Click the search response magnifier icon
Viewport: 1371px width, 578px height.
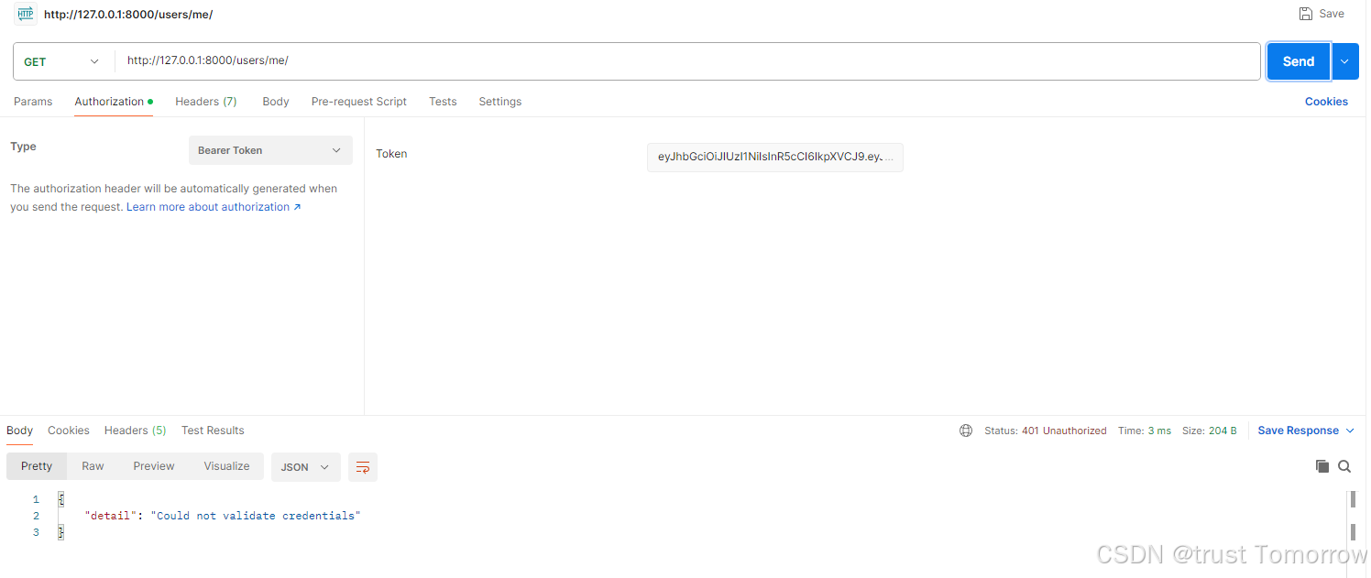[x=1344, y=466]
